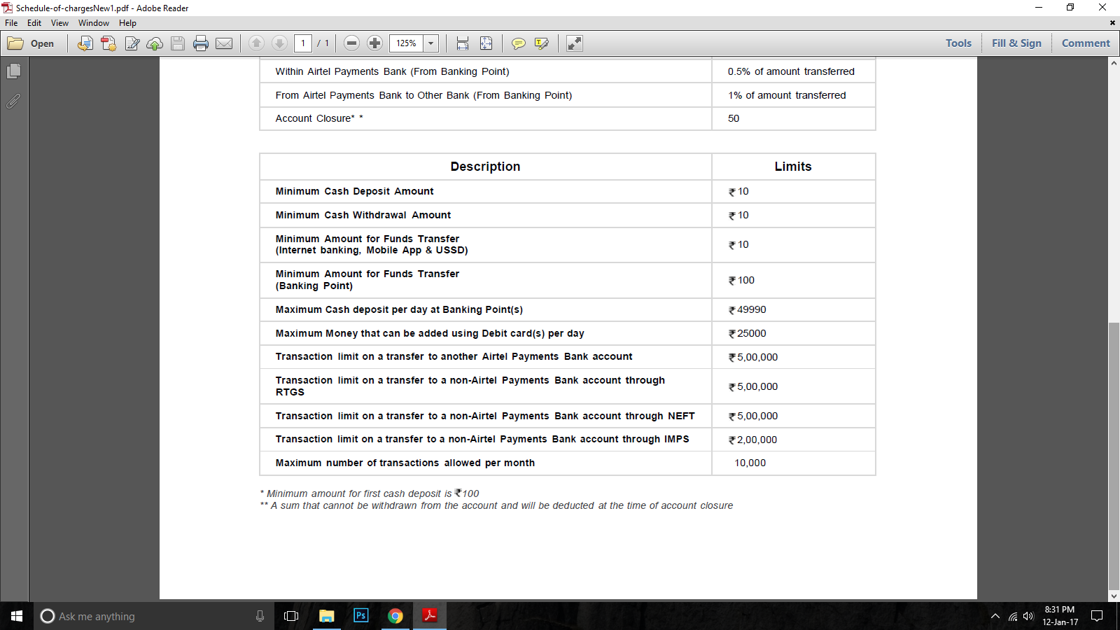
Task: Open the Window menu
Action: tap(94, 23)
